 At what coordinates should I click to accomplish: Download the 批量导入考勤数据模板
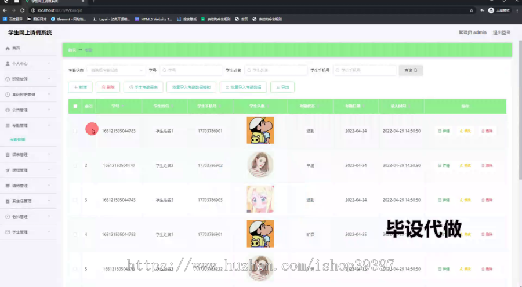tap(191, 87)
